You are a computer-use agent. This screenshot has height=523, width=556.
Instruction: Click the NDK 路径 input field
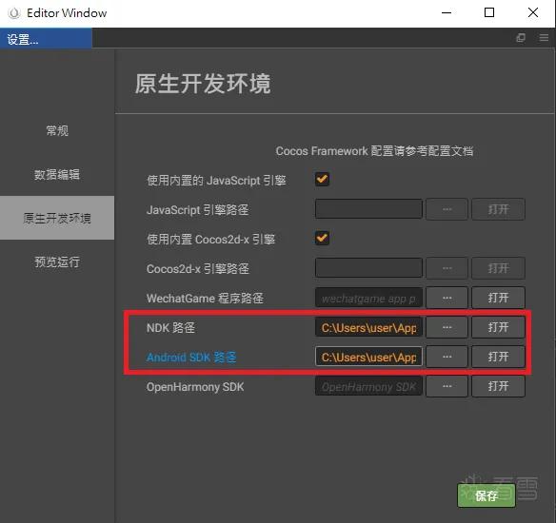(x=368, y=327)
